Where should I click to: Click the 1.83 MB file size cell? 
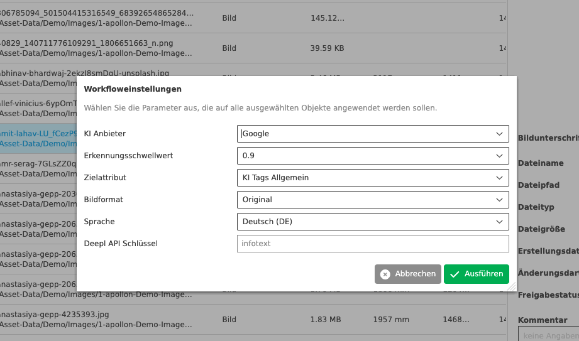pos(326,320)
